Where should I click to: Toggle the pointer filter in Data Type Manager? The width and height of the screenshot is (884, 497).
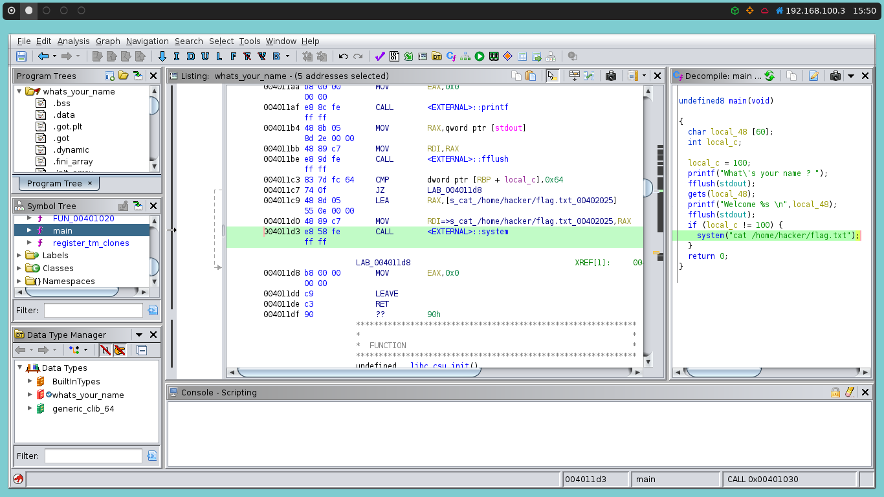120,350
